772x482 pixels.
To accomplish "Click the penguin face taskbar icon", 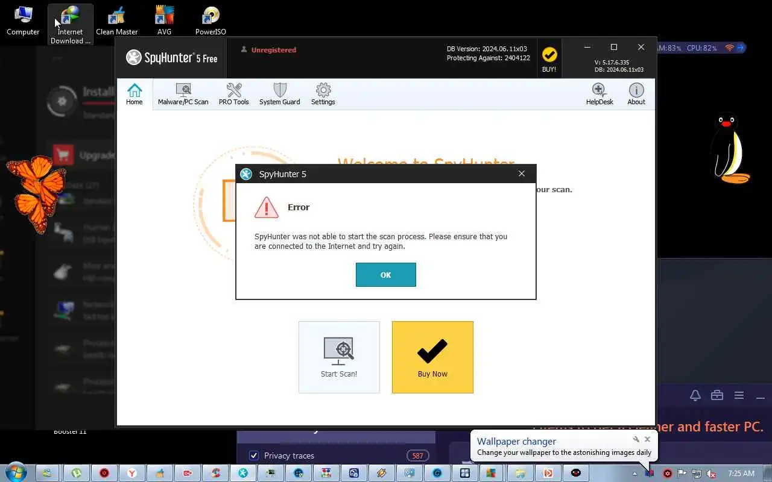I will pos(576,473).
